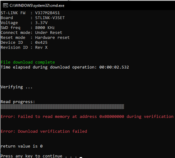
Task: Click the 'Failed to read memory at address' error
Action: pos(87,116)
